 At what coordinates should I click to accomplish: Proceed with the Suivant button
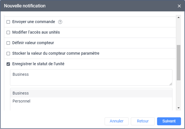(169, 121)
